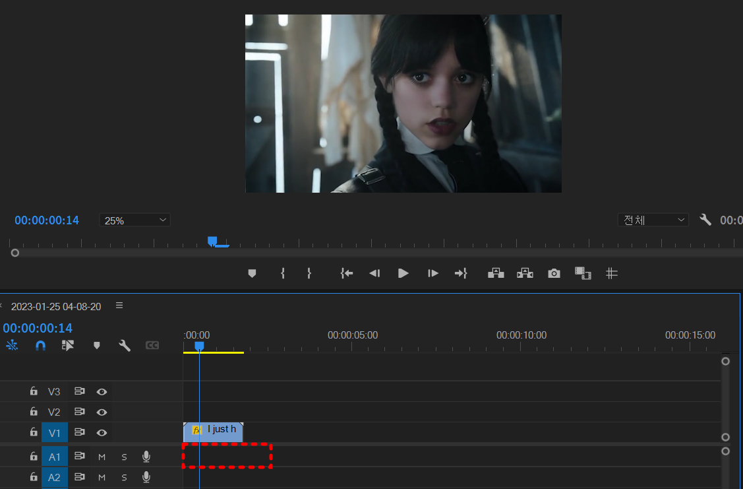Image resolution: width=743 pixels, height=489 pixels.
Task: Solo track A1
Action: point(124,457)
